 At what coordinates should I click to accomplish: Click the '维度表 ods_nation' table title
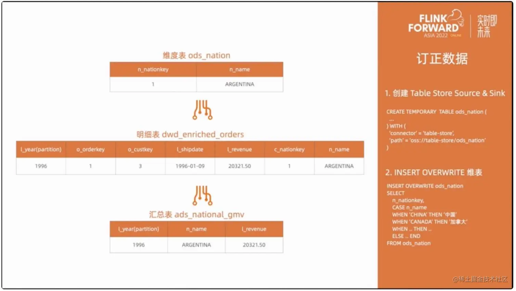[196, 55]
